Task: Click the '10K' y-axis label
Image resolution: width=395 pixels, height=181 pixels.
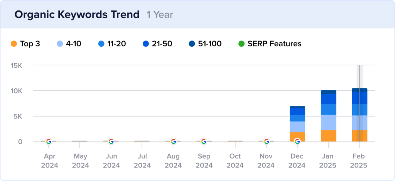Action: pyautogui.click(x=17, y=91)
